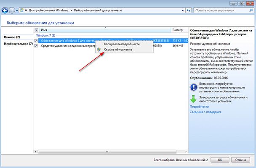The image size is (256, 168).
Task: Click the "Выбор обновлений для установки" breadcrumb
Action: pyautogui.click(x=98, y=10)
